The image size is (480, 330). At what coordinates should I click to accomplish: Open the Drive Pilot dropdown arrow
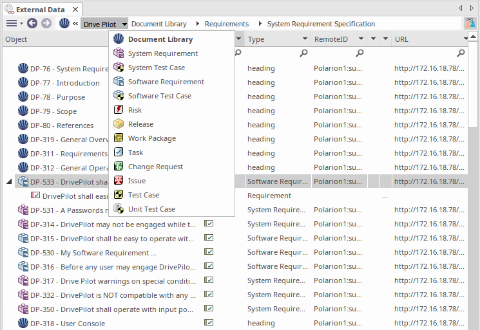pos(124,24)
